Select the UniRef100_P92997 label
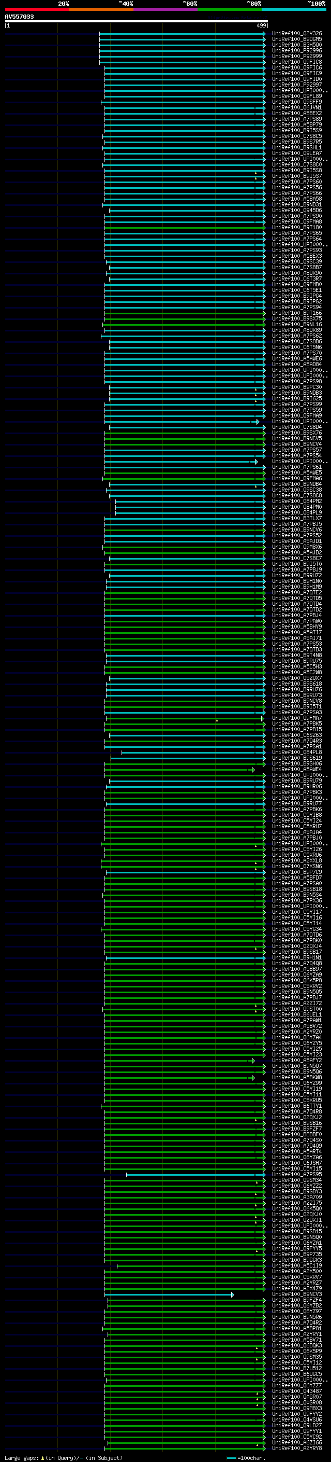Viewport: 331px width, 1462px height. pyautogui.click(x=296, y=85)
